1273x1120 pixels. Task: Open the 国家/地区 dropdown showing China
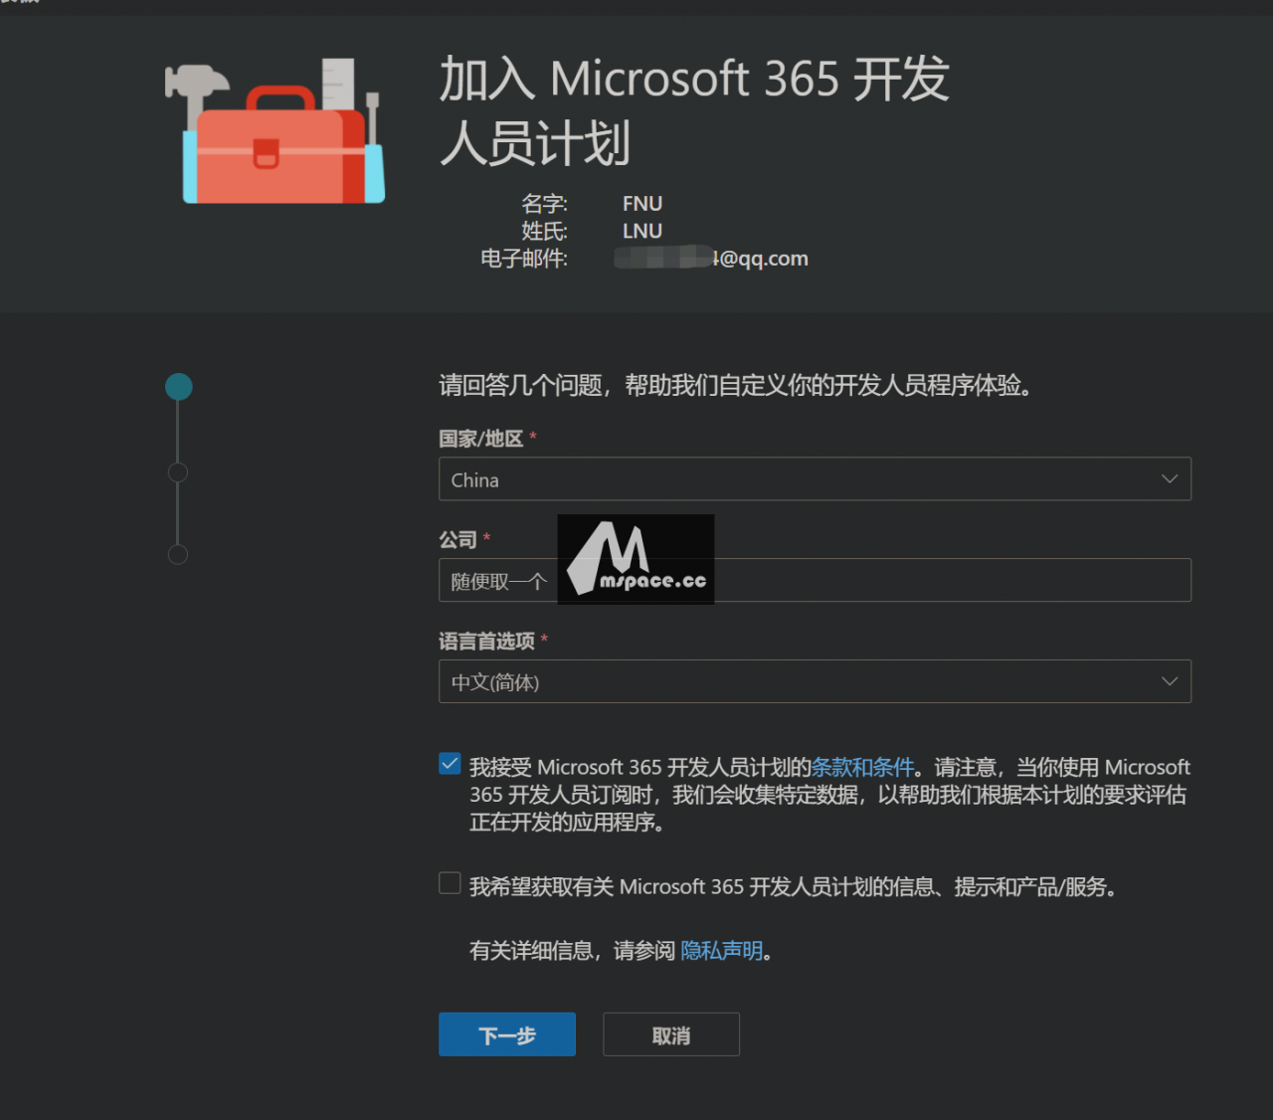pyautogui.click(x=815, y=479)
